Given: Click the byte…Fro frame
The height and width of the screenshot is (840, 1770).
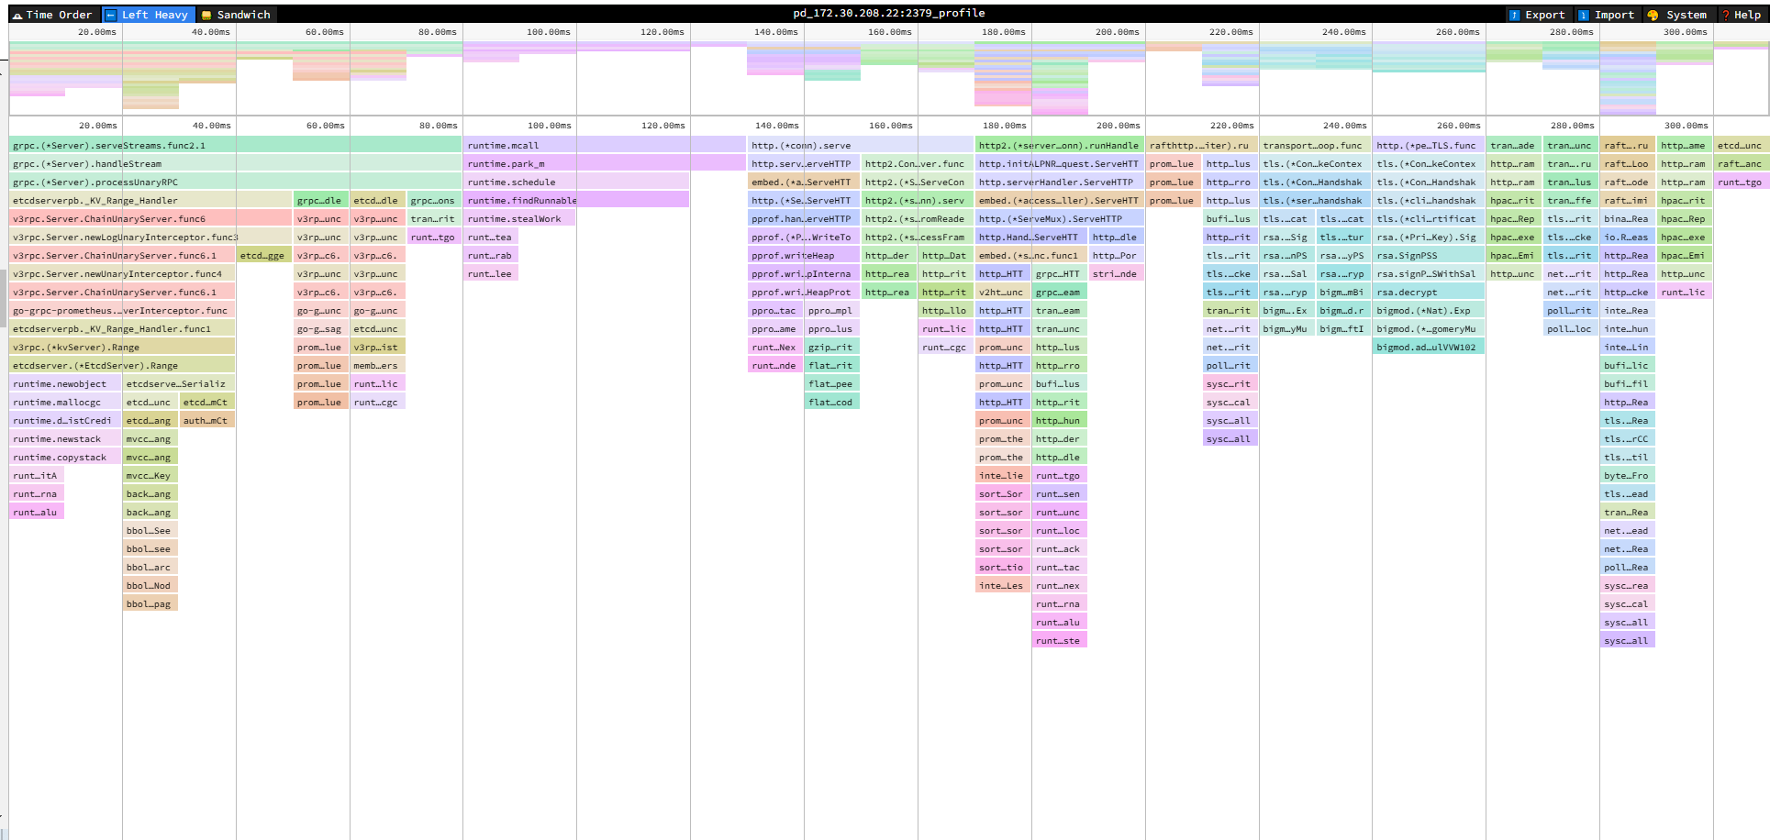Looking at the screenshot, I should coord(1628,475).
